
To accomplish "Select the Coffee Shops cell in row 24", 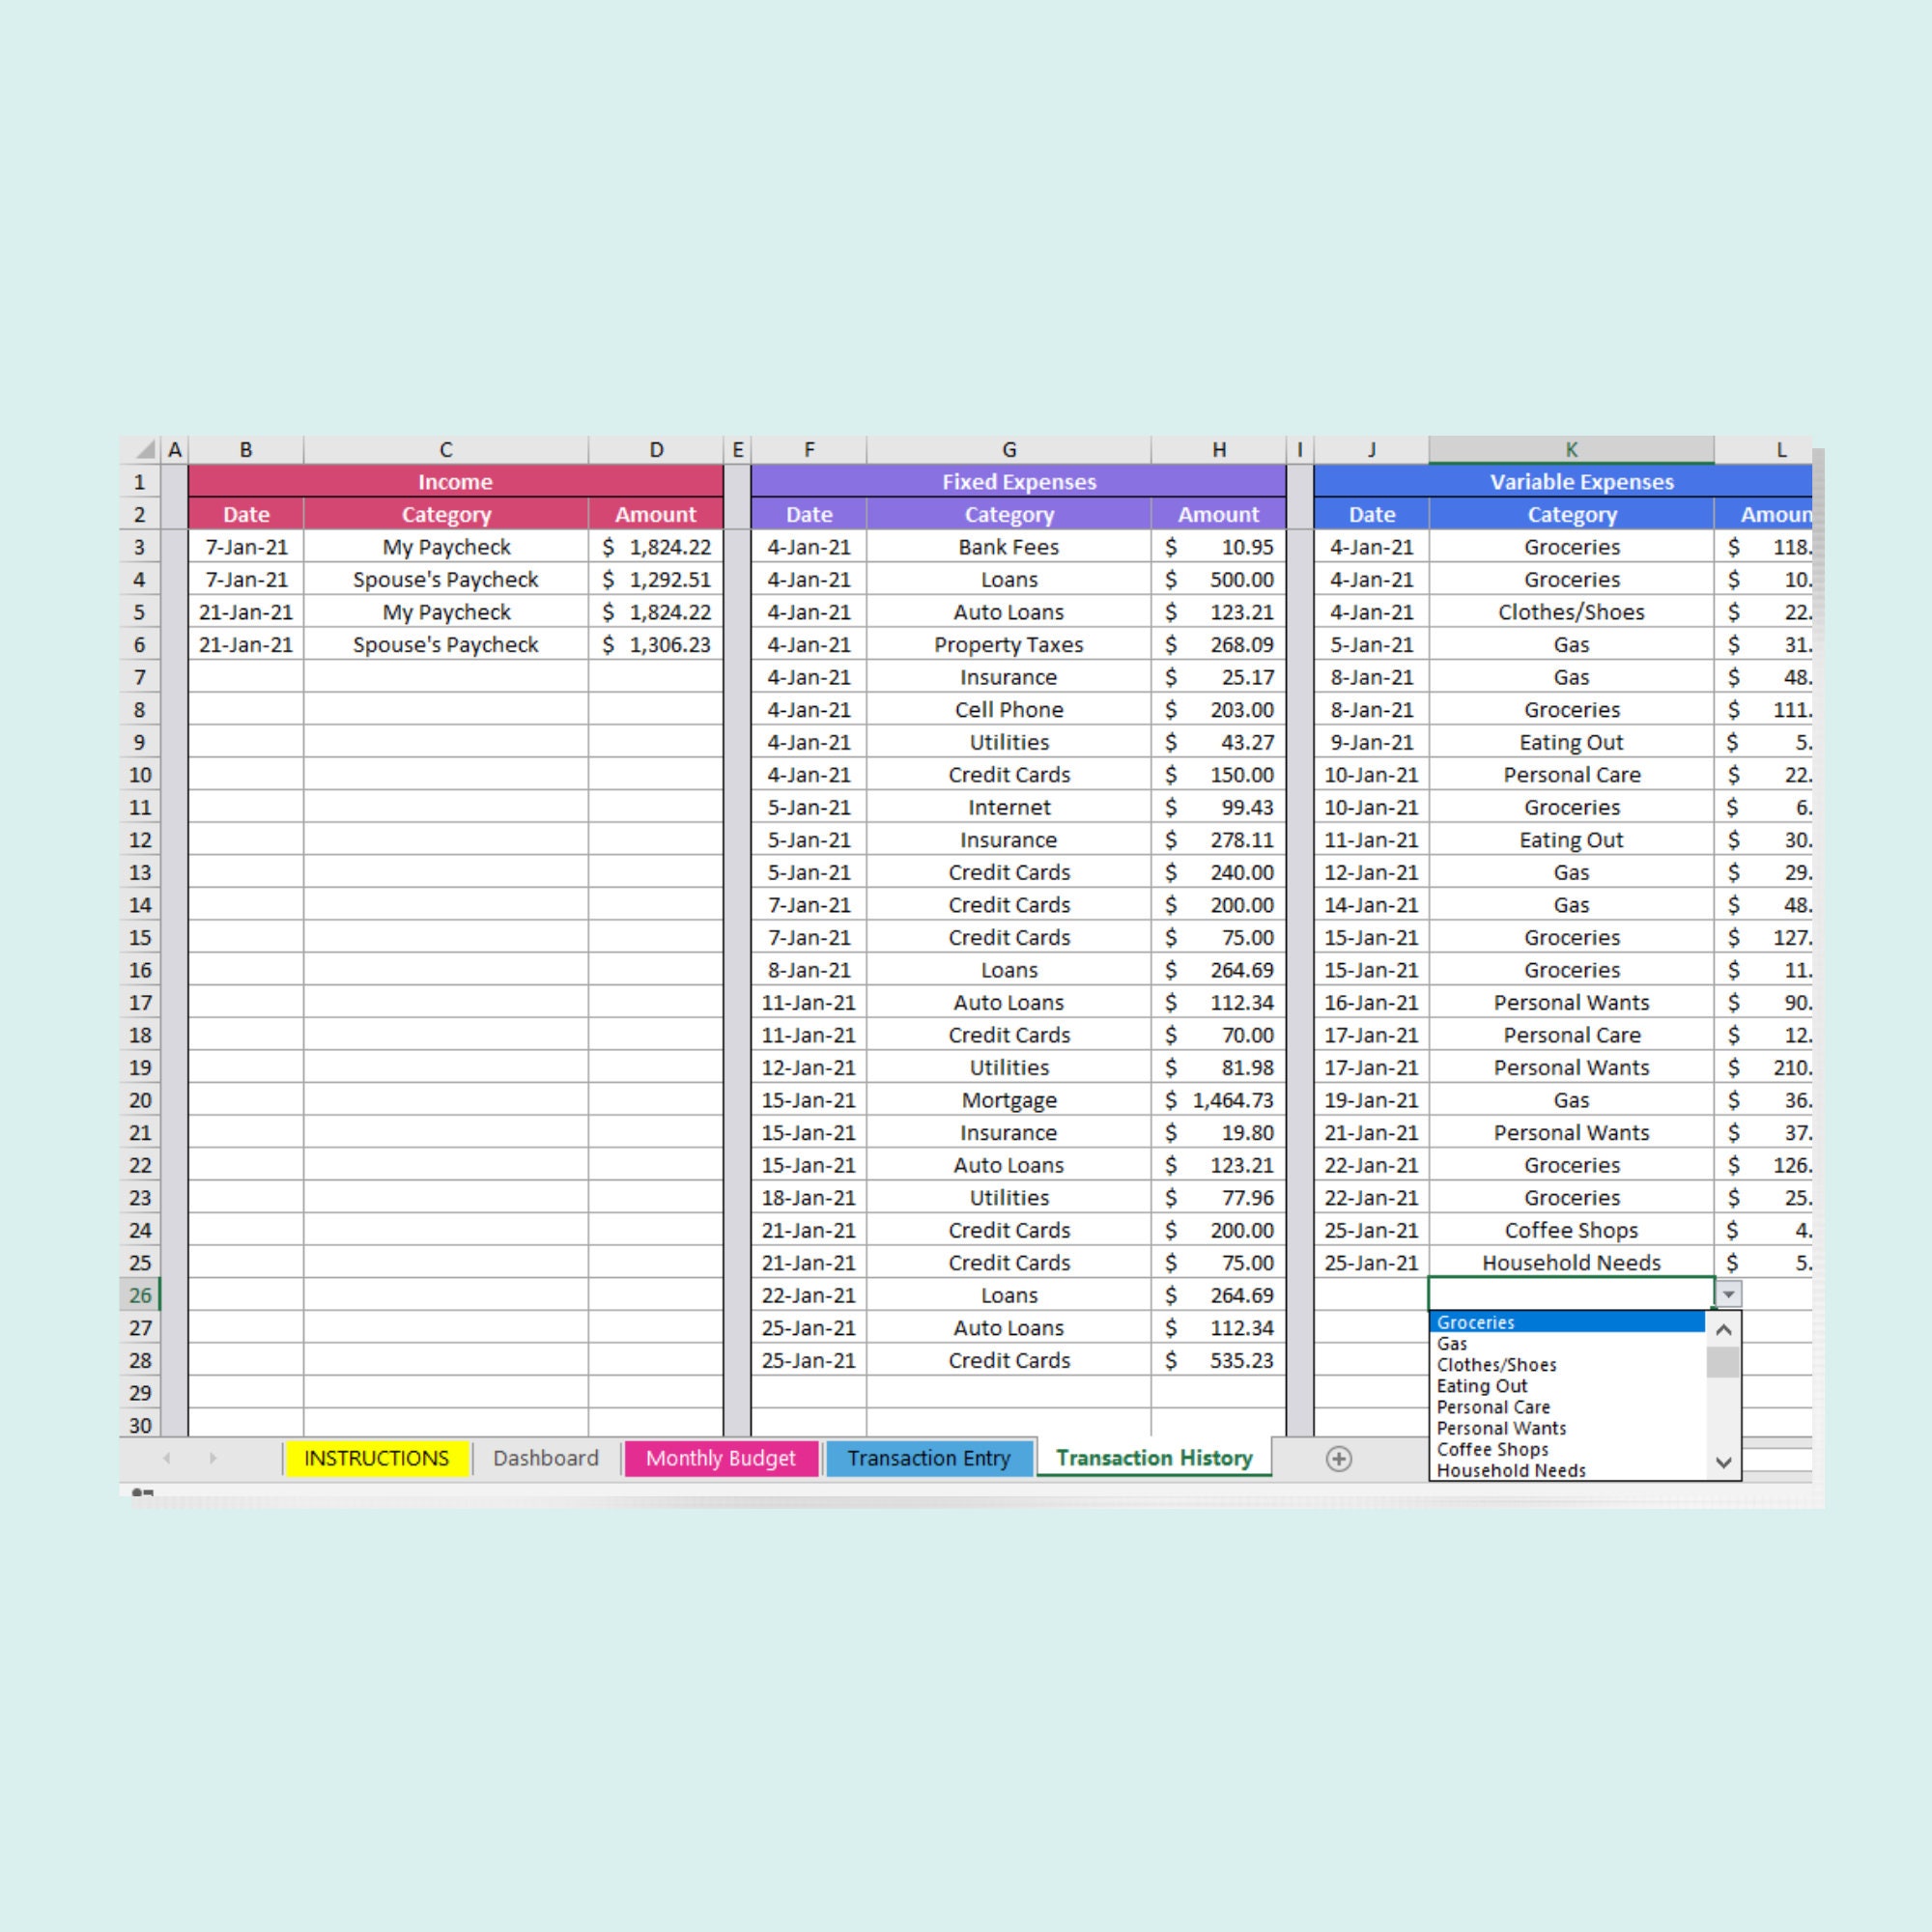I will pos(1571,1230).
